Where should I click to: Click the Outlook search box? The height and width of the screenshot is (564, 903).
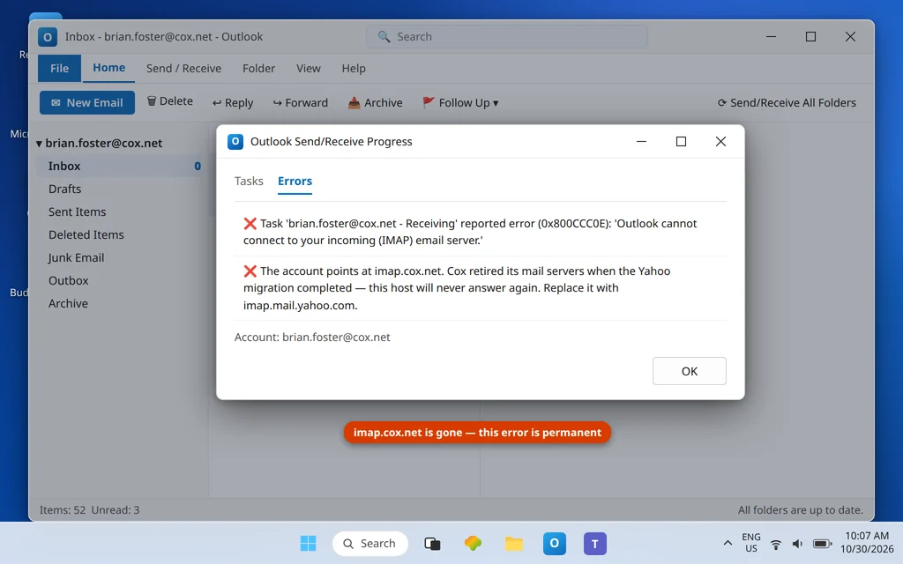[507, 37]
